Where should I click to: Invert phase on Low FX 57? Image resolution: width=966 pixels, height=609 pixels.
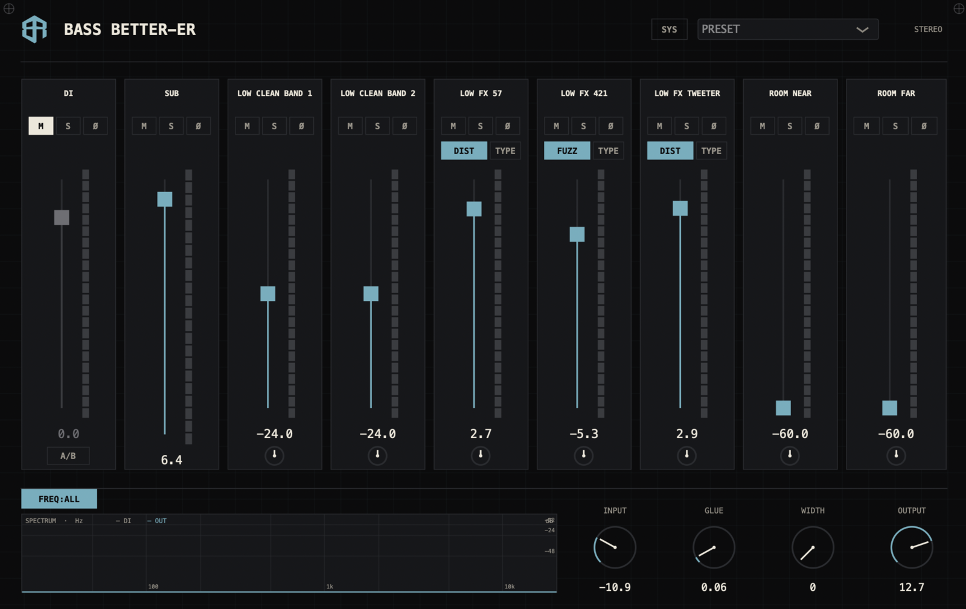click(x=508, y=126)
